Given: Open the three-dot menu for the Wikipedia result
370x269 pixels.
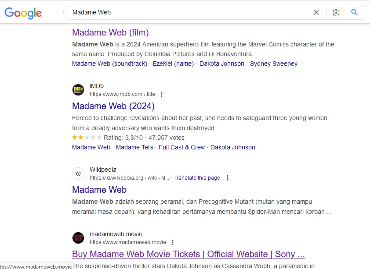Looking at the screenshot, I should pyautogui.click(x=228, y=178).
